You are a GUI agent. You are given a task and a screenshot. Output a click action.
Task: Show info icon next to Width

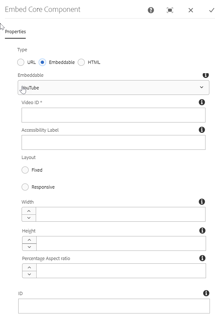(x=202, y=202)
